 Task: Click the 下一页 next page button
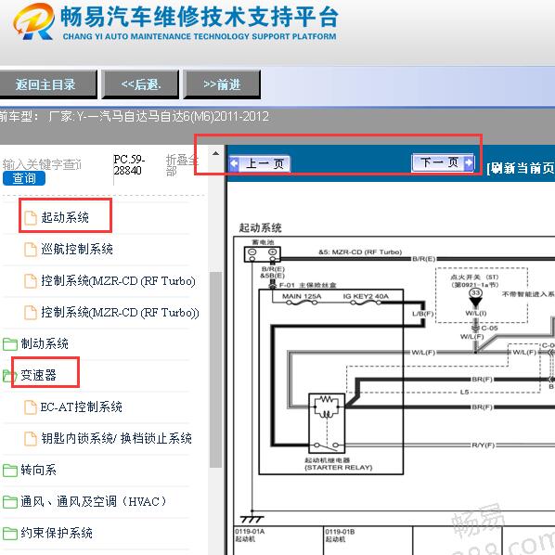click(443, 162)
